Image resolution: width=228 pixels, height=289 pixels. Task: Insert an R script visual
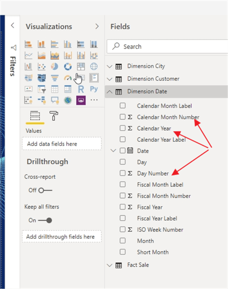point(81,89)
